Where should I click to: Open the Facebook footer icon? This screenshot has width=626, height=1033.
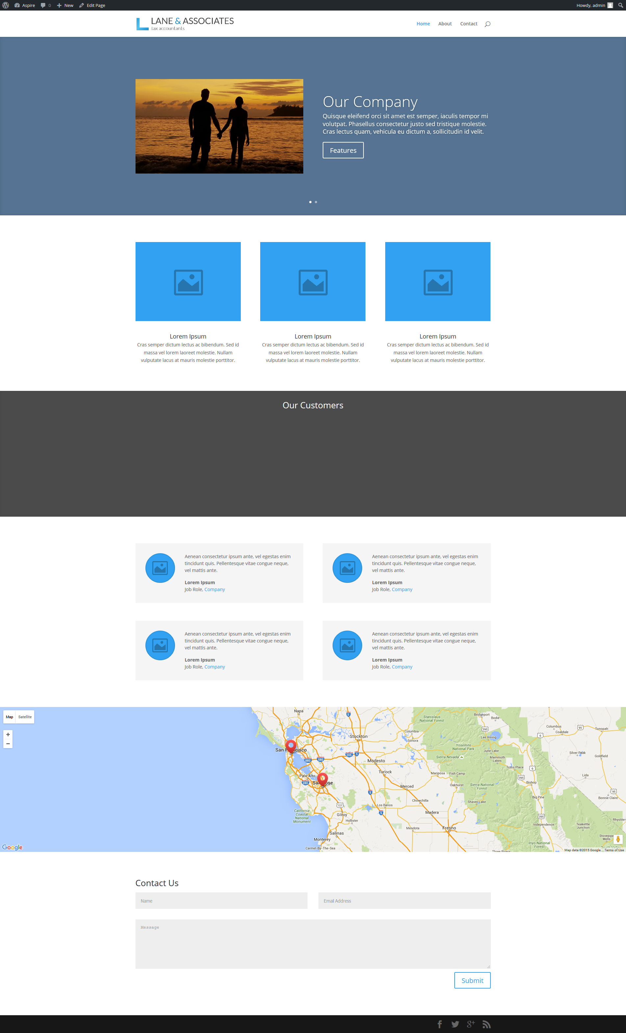coord(440,1024)
